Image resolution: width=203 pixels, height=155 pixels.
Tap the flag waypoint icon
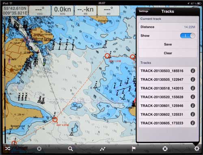pyautogui.click(x=134, y=149)
